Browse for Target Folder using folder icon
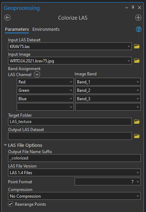This screenshot has width=146, height=212. coord(137,122)
